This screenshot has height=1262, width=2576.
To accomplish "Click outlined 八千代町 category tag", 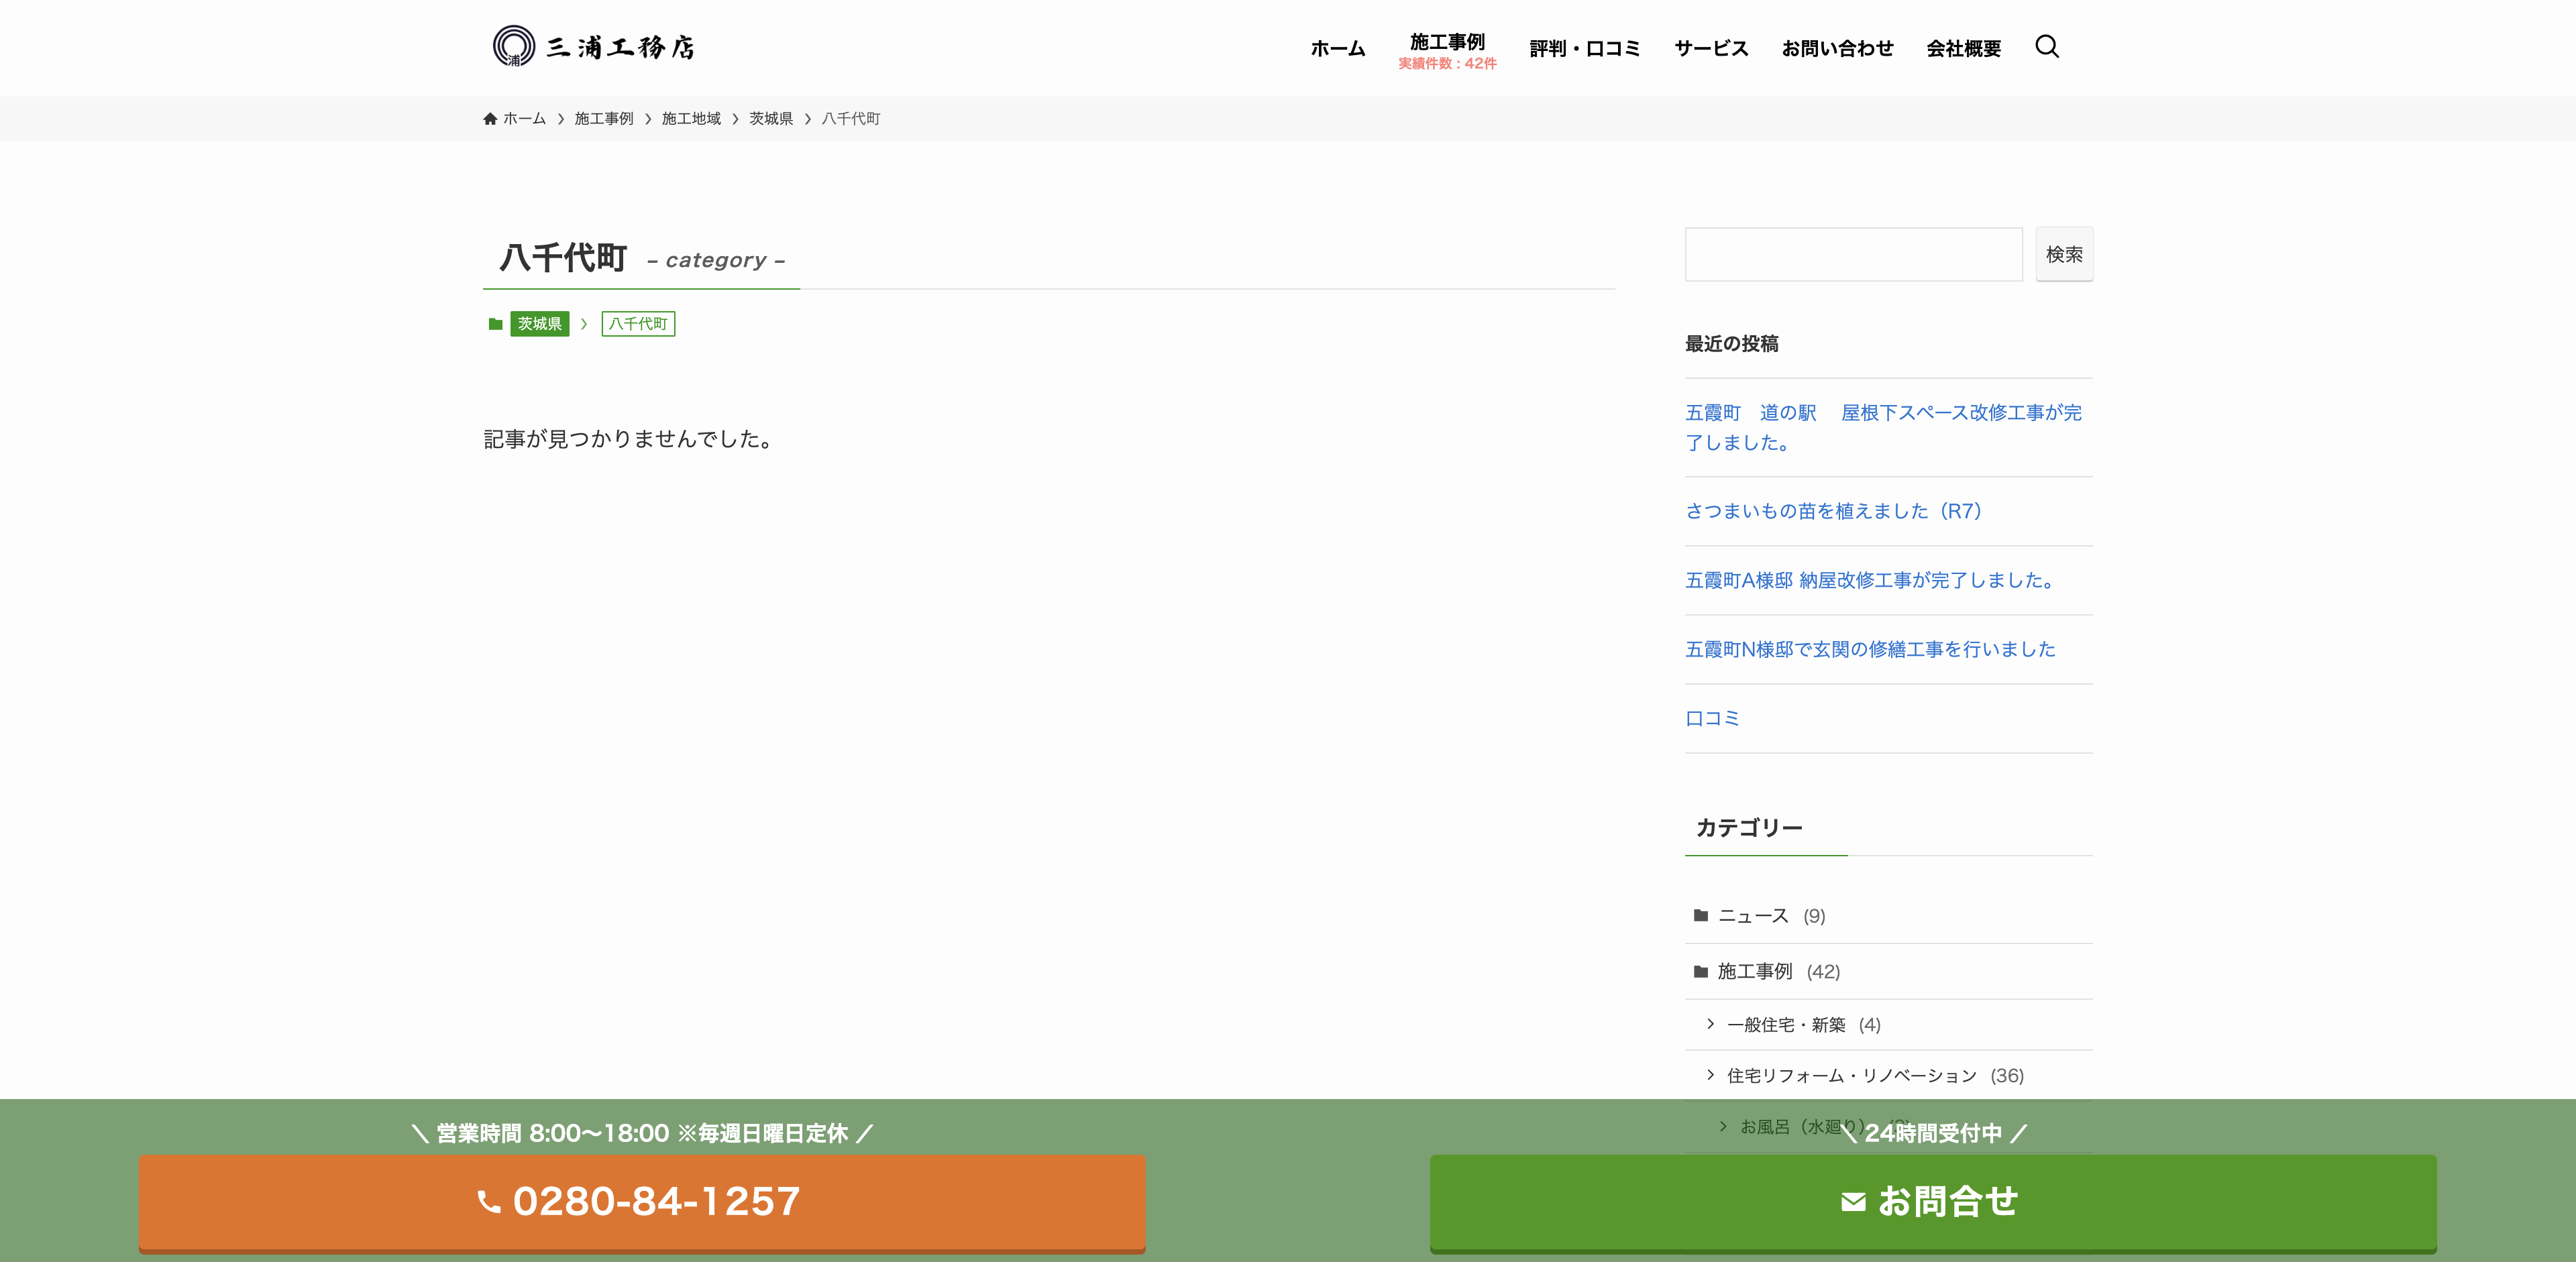I will coord(638,324).
